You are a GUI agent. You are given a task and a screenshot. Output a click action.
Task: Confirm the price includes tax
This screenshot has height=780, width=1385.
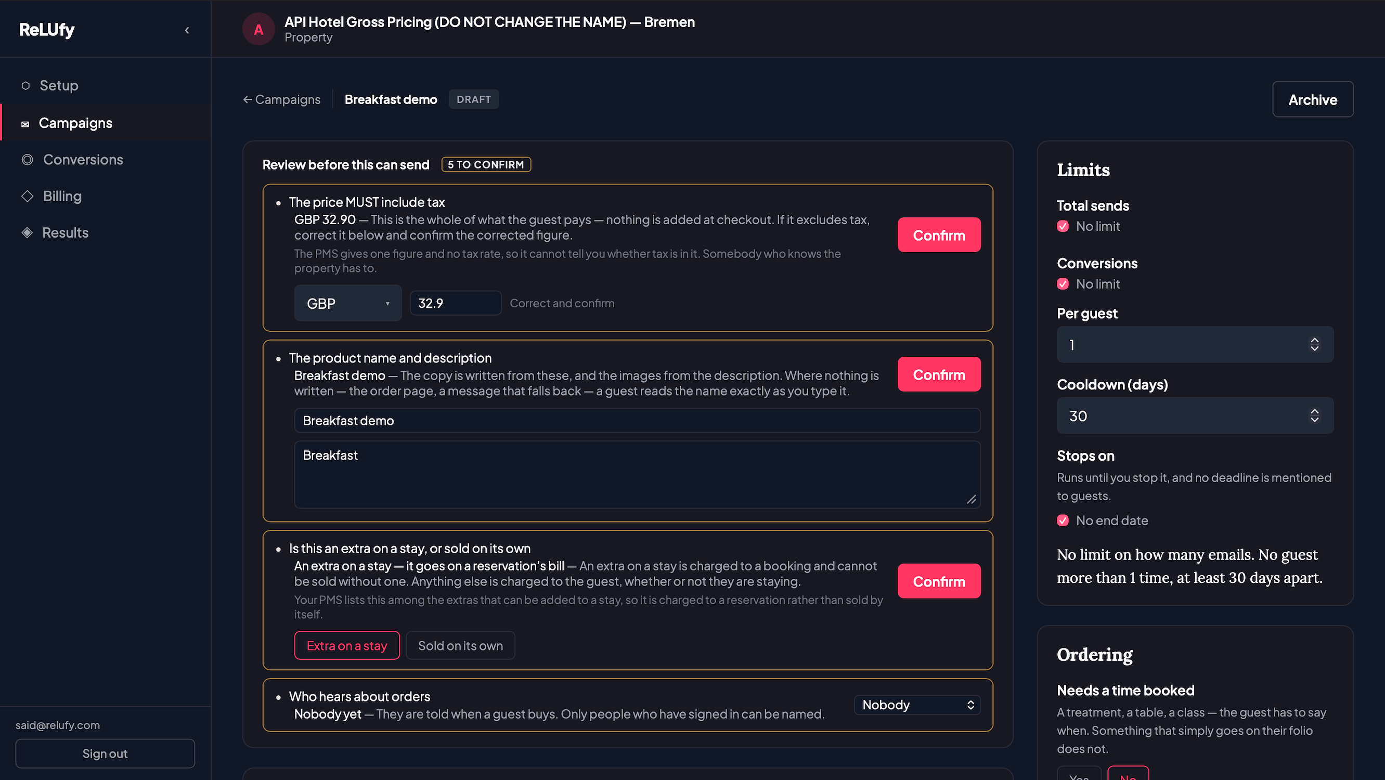coord(939,235)
